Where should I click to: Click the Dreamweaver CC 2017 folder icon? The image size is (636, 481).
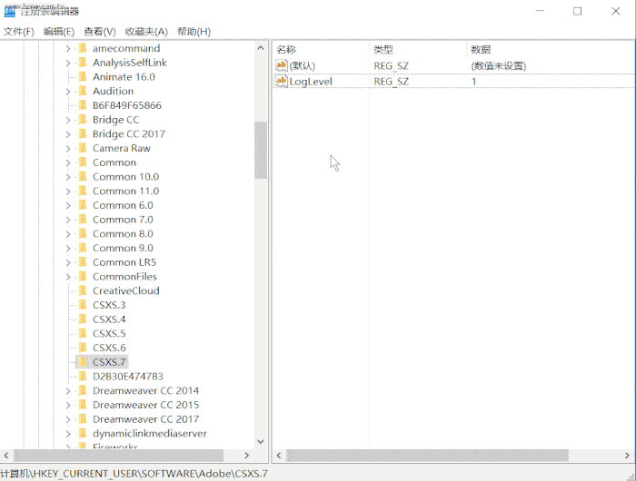[83, 419]
